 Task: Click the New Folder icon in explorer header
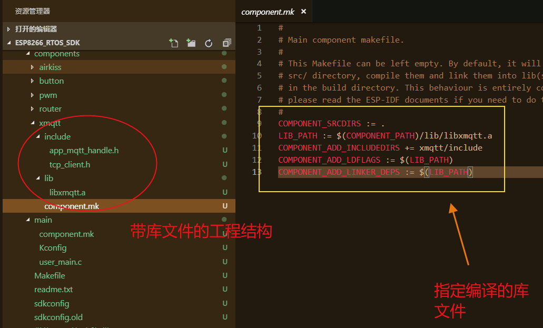191,43
